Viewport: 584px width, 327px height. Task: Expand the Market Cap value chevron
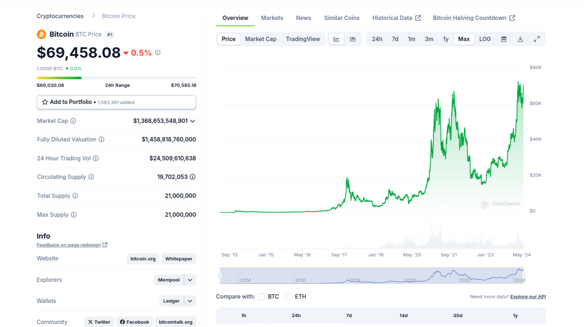(x=192, y=121)
